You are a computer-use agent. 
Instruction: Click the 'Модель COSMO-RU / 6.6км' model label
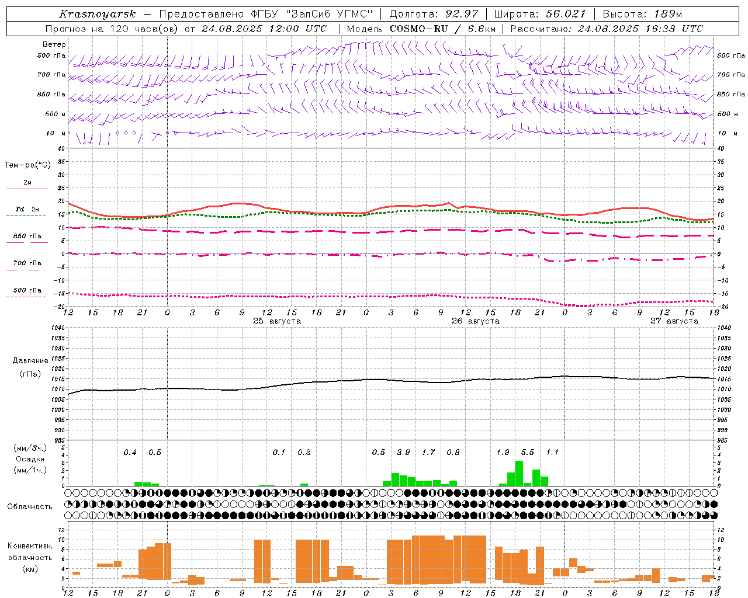tap(421, 29)
